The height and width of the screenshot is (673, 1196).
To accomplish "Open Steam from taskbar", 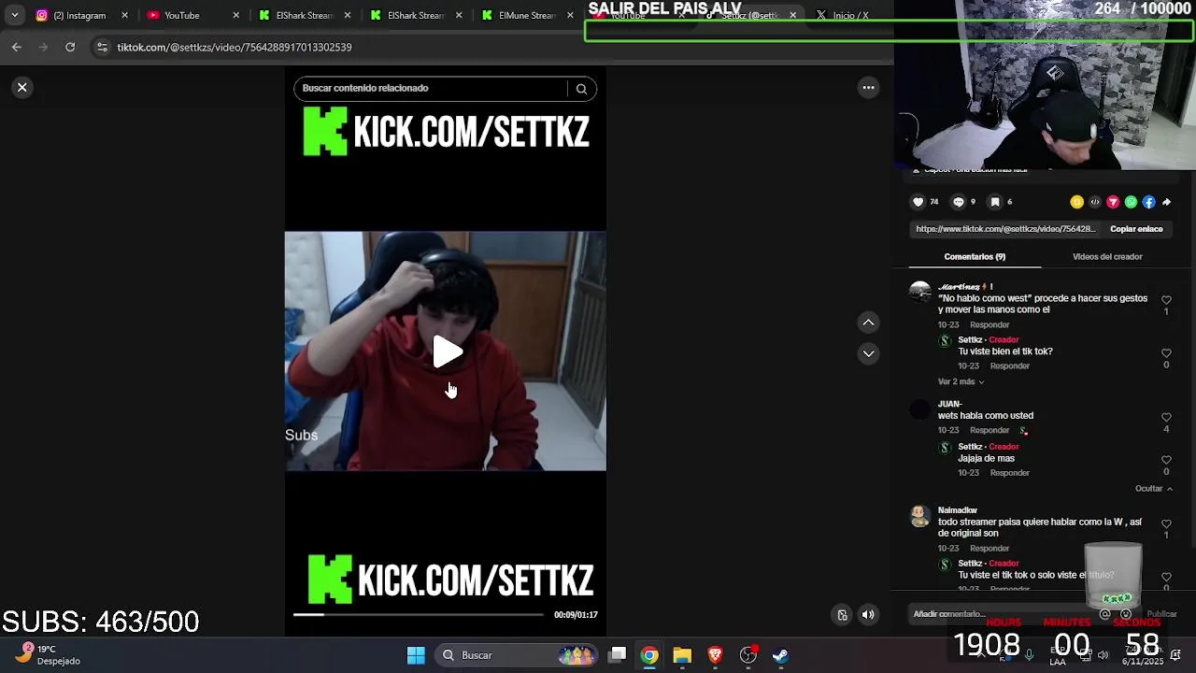I will [x=780, y=655].
